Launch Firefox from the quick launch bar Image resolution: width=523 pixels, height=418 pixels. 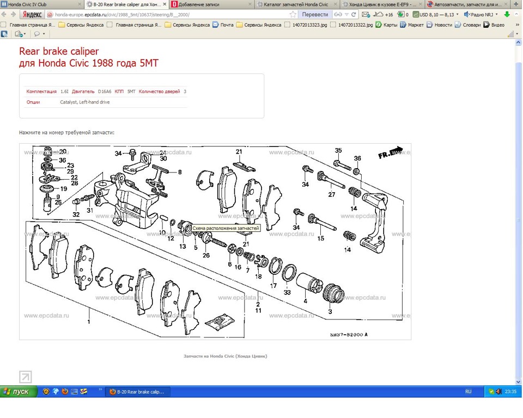click(x=65, y=391)
